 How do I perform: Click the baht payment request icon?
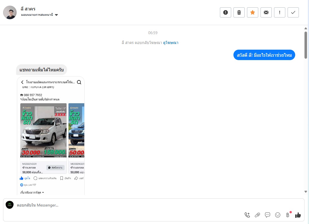point(288,215)
